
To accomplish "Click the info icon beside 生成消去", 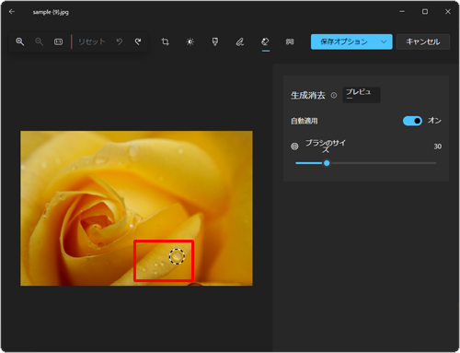I will [x=334, y=96].
